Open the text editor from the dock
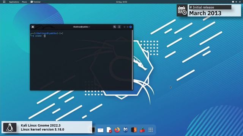Screen dimensions: 243x136 (109, 130)
